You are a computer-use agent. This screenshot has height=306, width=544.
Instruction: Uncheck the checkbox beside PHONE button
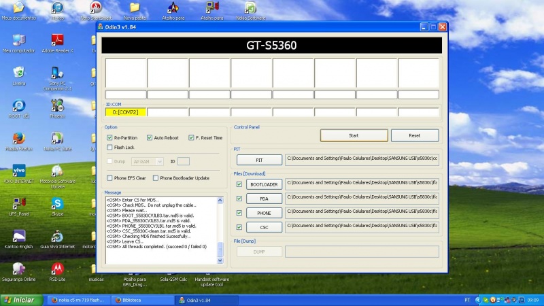(x=239, y=213)
